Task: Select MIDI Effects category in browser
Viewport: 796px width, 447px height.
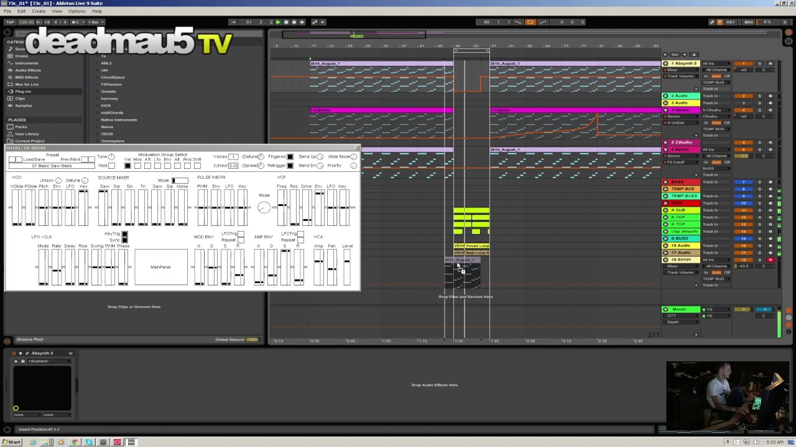Action: [x=27, y=77]
